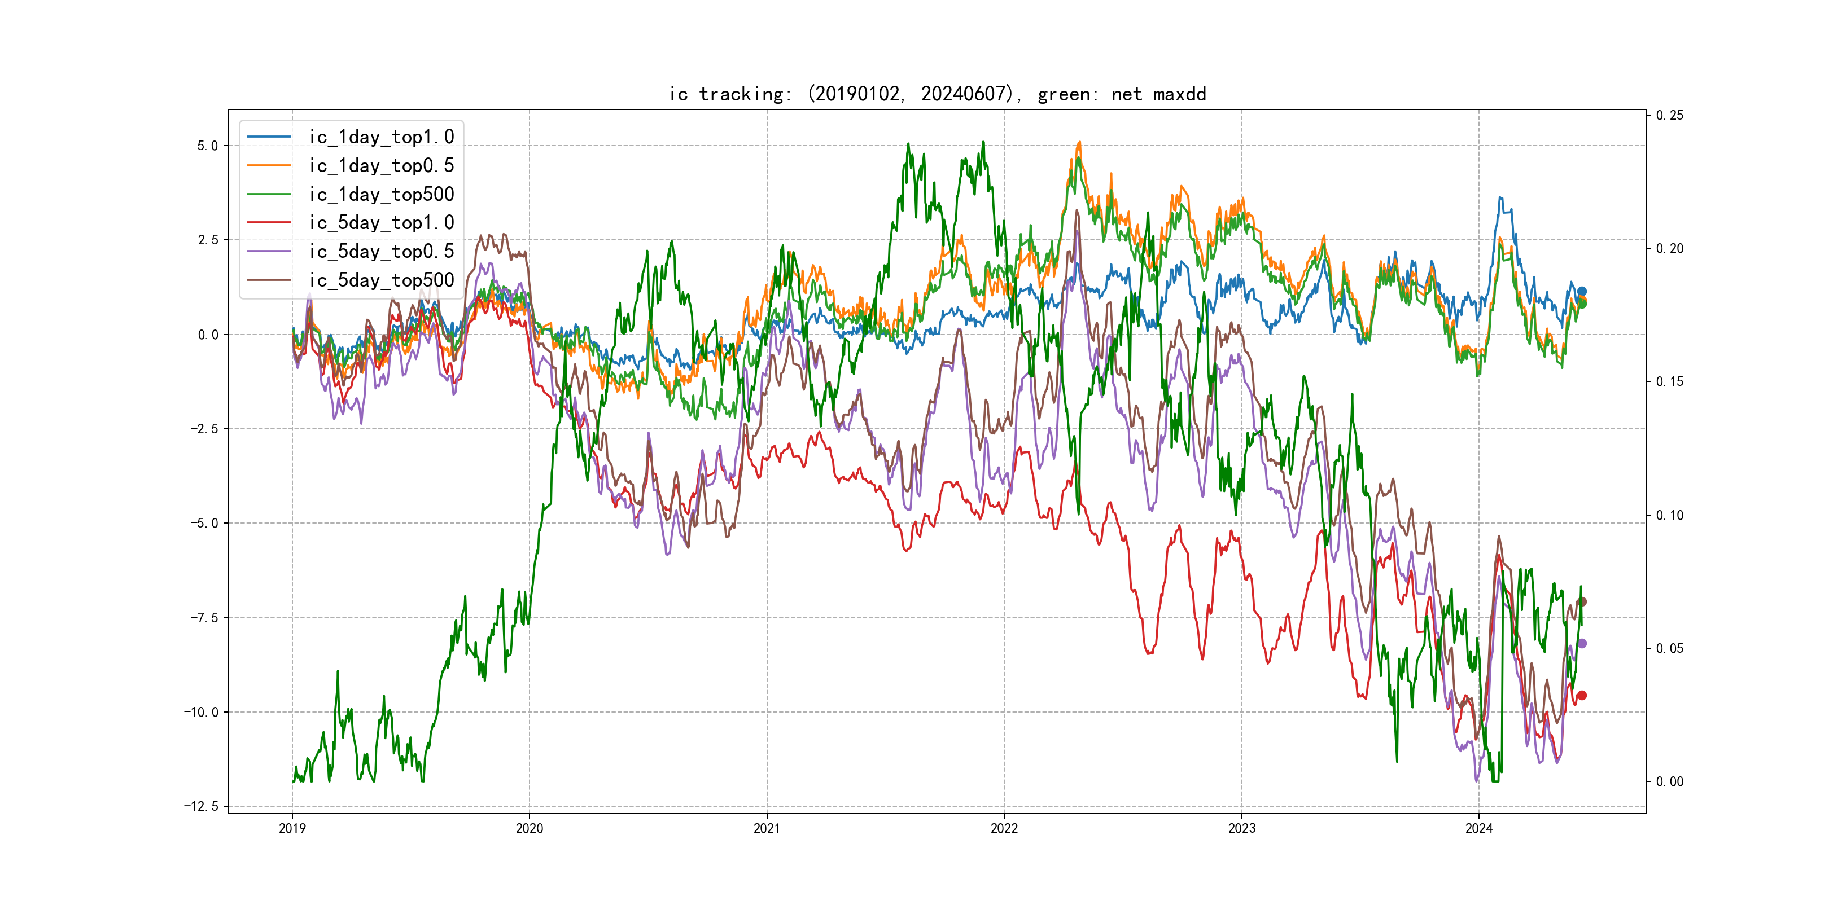Image resolution: width=1829 pixels, height=914 pixels.
Task: Click the red ic_5day_top1.0 legend line
Action: [269, 223]
